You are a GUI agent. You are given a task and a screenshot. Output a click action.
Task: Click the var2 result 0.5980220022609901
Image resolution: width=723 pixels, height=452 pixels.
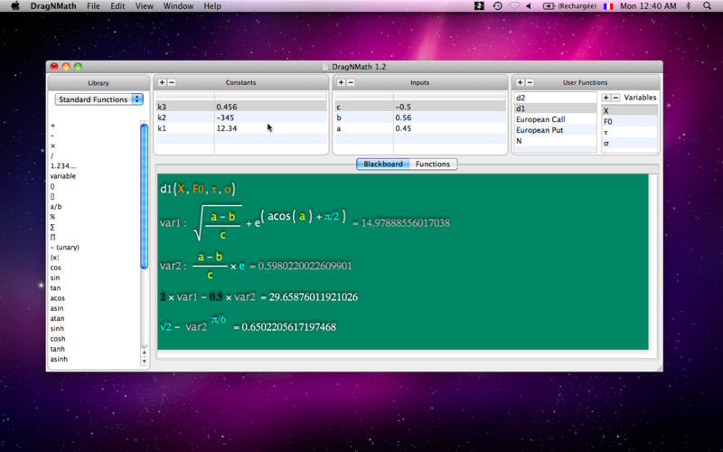[x=305, y=266]
